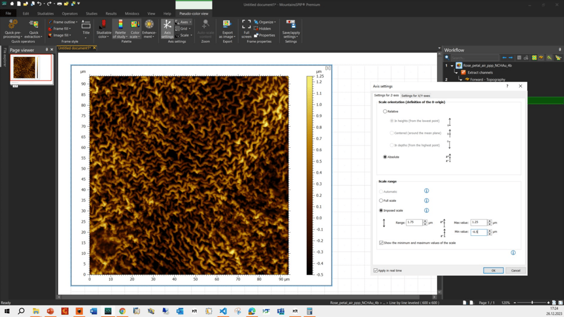Open Color scale options

[x=135, y=29]
